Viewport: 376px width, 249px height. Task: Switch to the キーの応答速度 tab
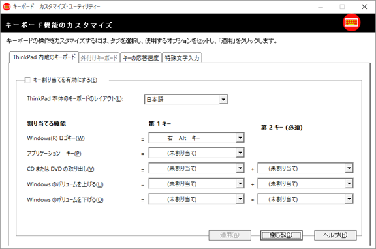tap(141, 58)
